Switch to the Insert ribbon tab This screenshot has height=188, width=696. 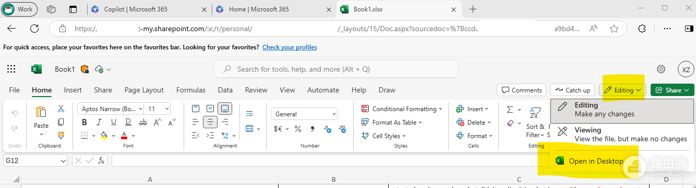[73, 90]
